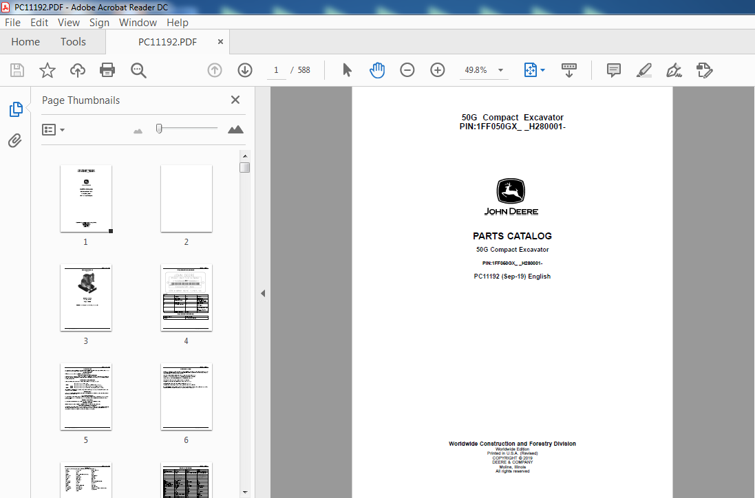Select page 1 thumbnail
This screenshot has height=498, width=755.
(86, 199)
